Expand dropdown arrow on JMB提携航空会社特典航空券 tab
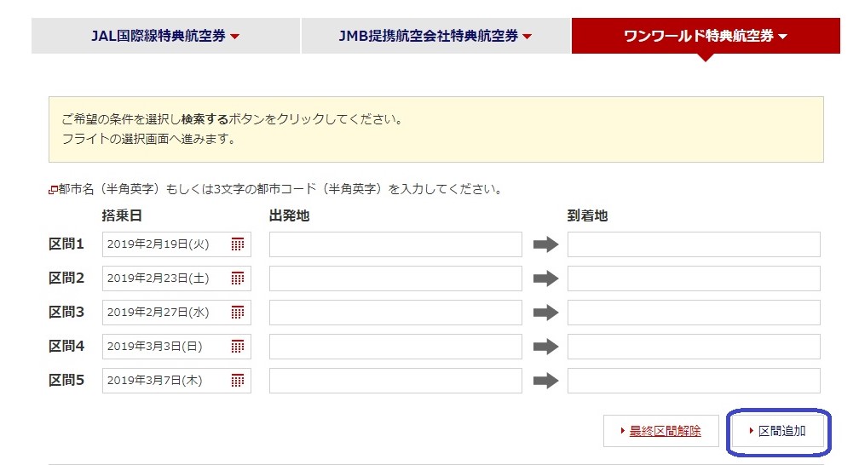Screen dimensions: 859x465 coord(527,37)
